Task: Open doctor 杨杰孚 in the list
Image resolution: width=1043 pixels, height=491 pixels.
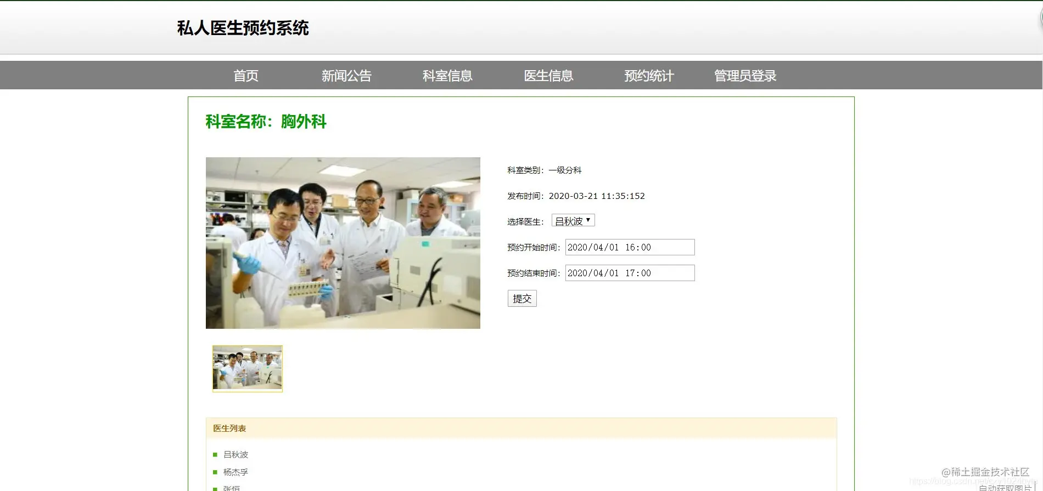Action: [236, 472]
